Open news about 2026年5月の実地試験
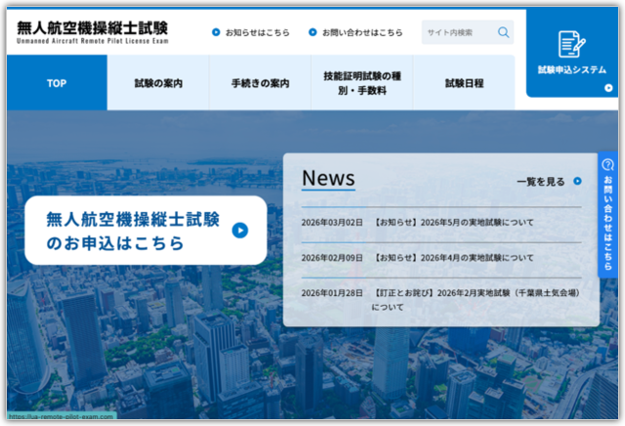 (x=453, y=223)
